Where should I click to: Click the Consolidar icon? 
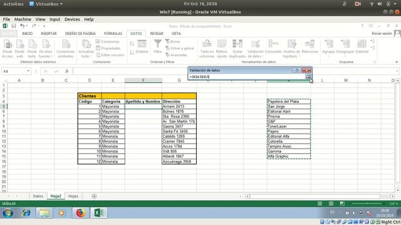pos(273,47)
